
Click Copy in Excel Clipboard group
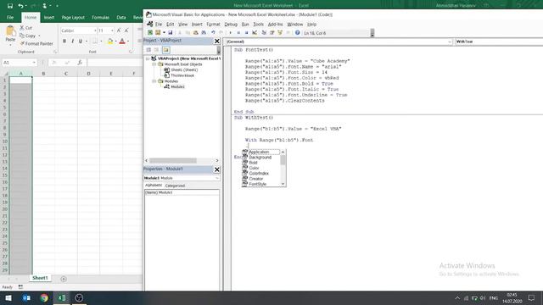pyautogui.click(x=27, y=36)
